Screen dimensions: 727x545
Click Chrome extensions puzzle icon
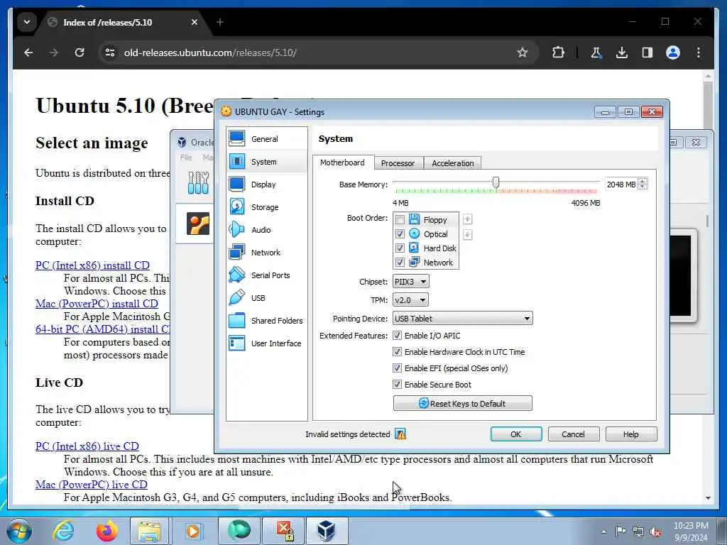coord(558,53)
